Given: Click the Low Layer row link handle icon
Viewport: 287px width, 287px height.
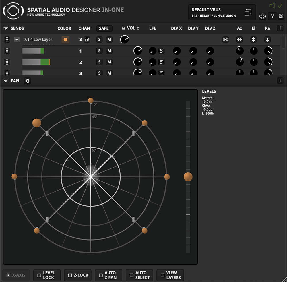Looking at the screenshot, I should (7, 40).
